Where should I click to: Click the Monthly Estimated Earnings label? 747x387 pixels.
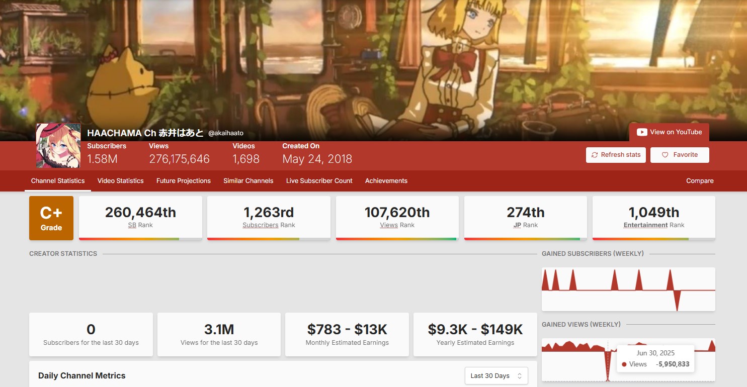pyautogui.click(x=347, y=343)
